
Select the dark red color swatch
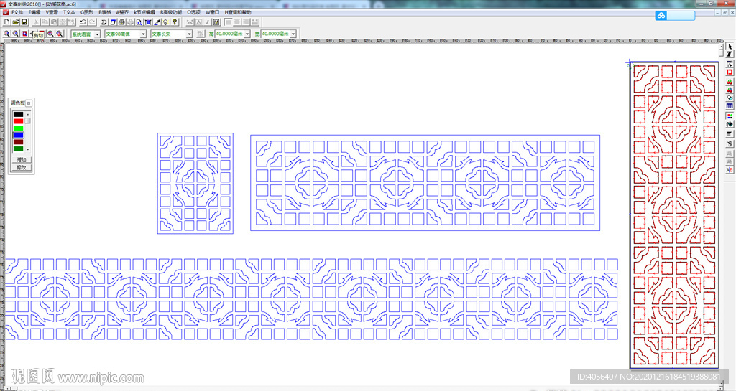18,142
